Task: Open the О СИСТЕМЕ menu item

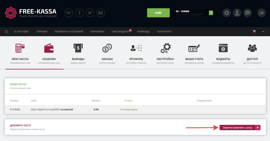Action: pos(21,32)
